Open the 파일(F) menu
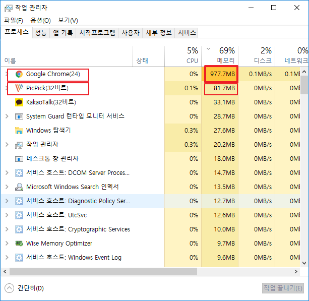Image resolution: width=309 pixels, height=301 pixels. point(14,20)
